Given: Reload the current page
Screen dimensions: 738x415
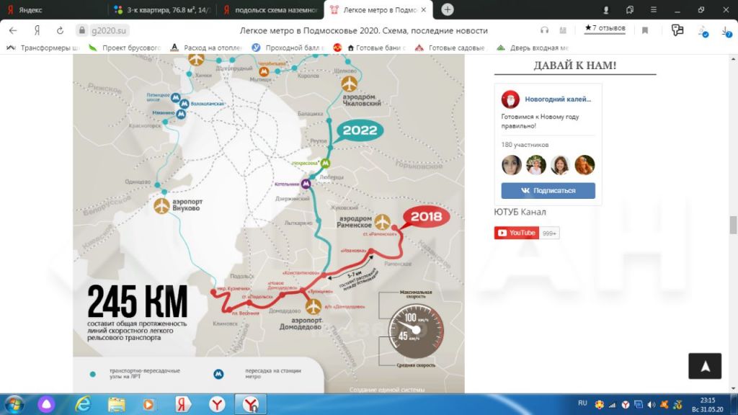Looking at the screenshot, I should tap(61, 30).
